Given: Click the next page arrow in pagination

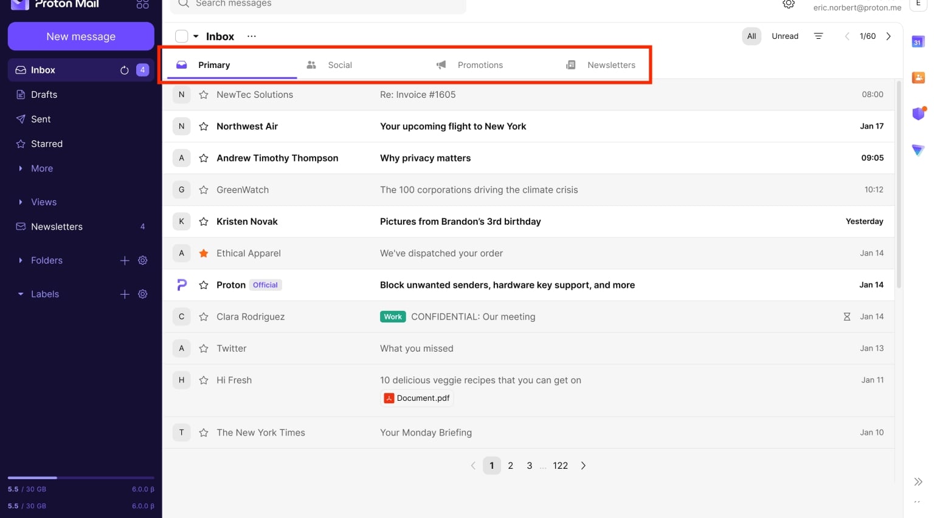Looking at the screenshot, I should 583,466.
